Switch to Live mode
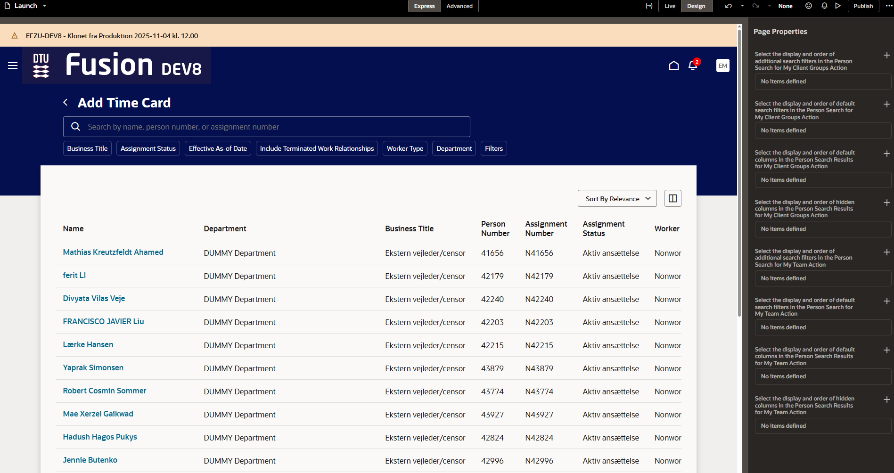This screenshot has height=473, width=894. 670,6
